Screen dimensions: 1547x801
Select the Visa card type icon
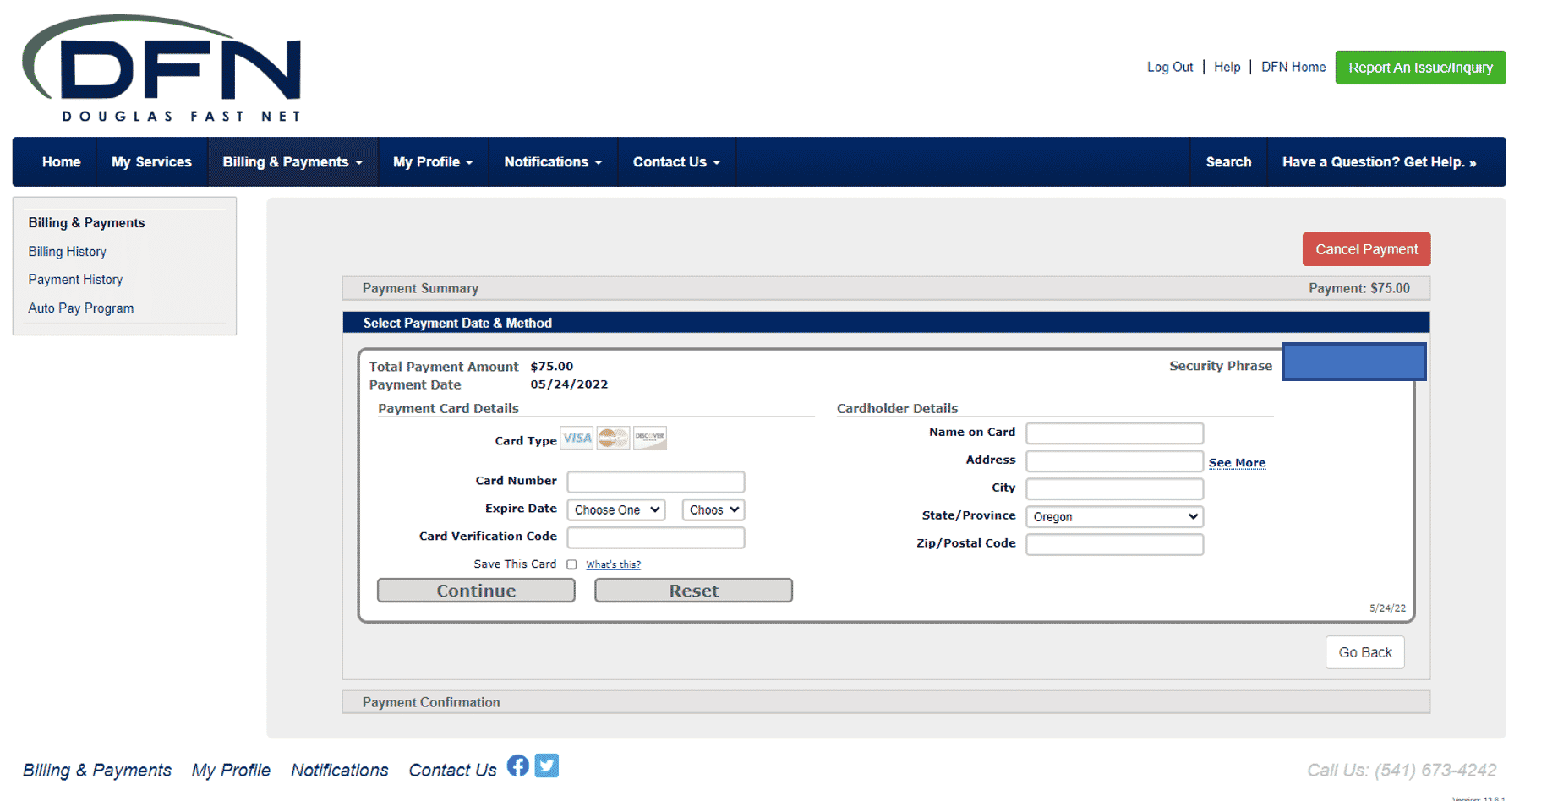click(576, 438)
